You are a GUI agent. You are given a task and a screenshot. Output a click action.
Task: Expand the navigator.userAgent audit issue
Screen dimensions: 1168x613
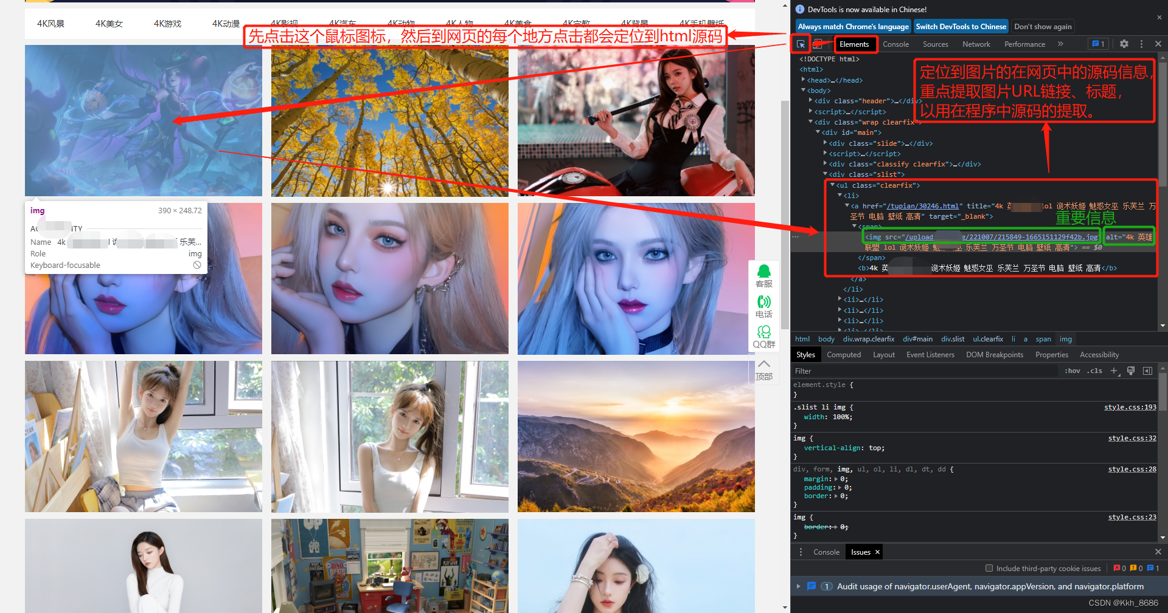click(798, 586)
